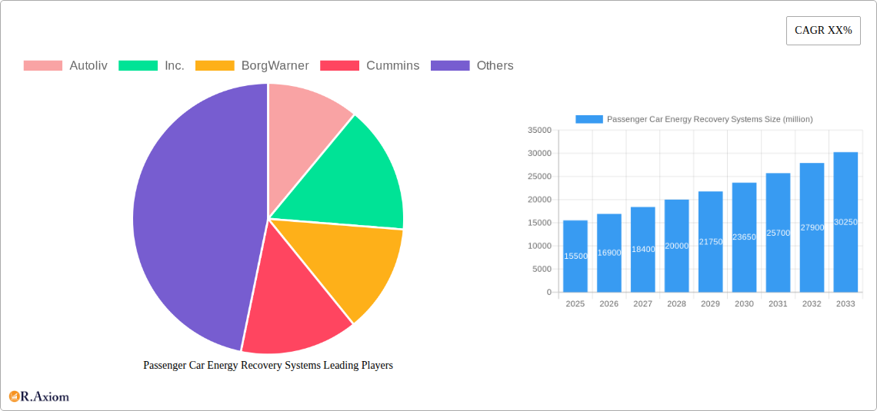Click the blue bar chart legend swatch
This screenshot has height=411, width=877.
[589, 120]
